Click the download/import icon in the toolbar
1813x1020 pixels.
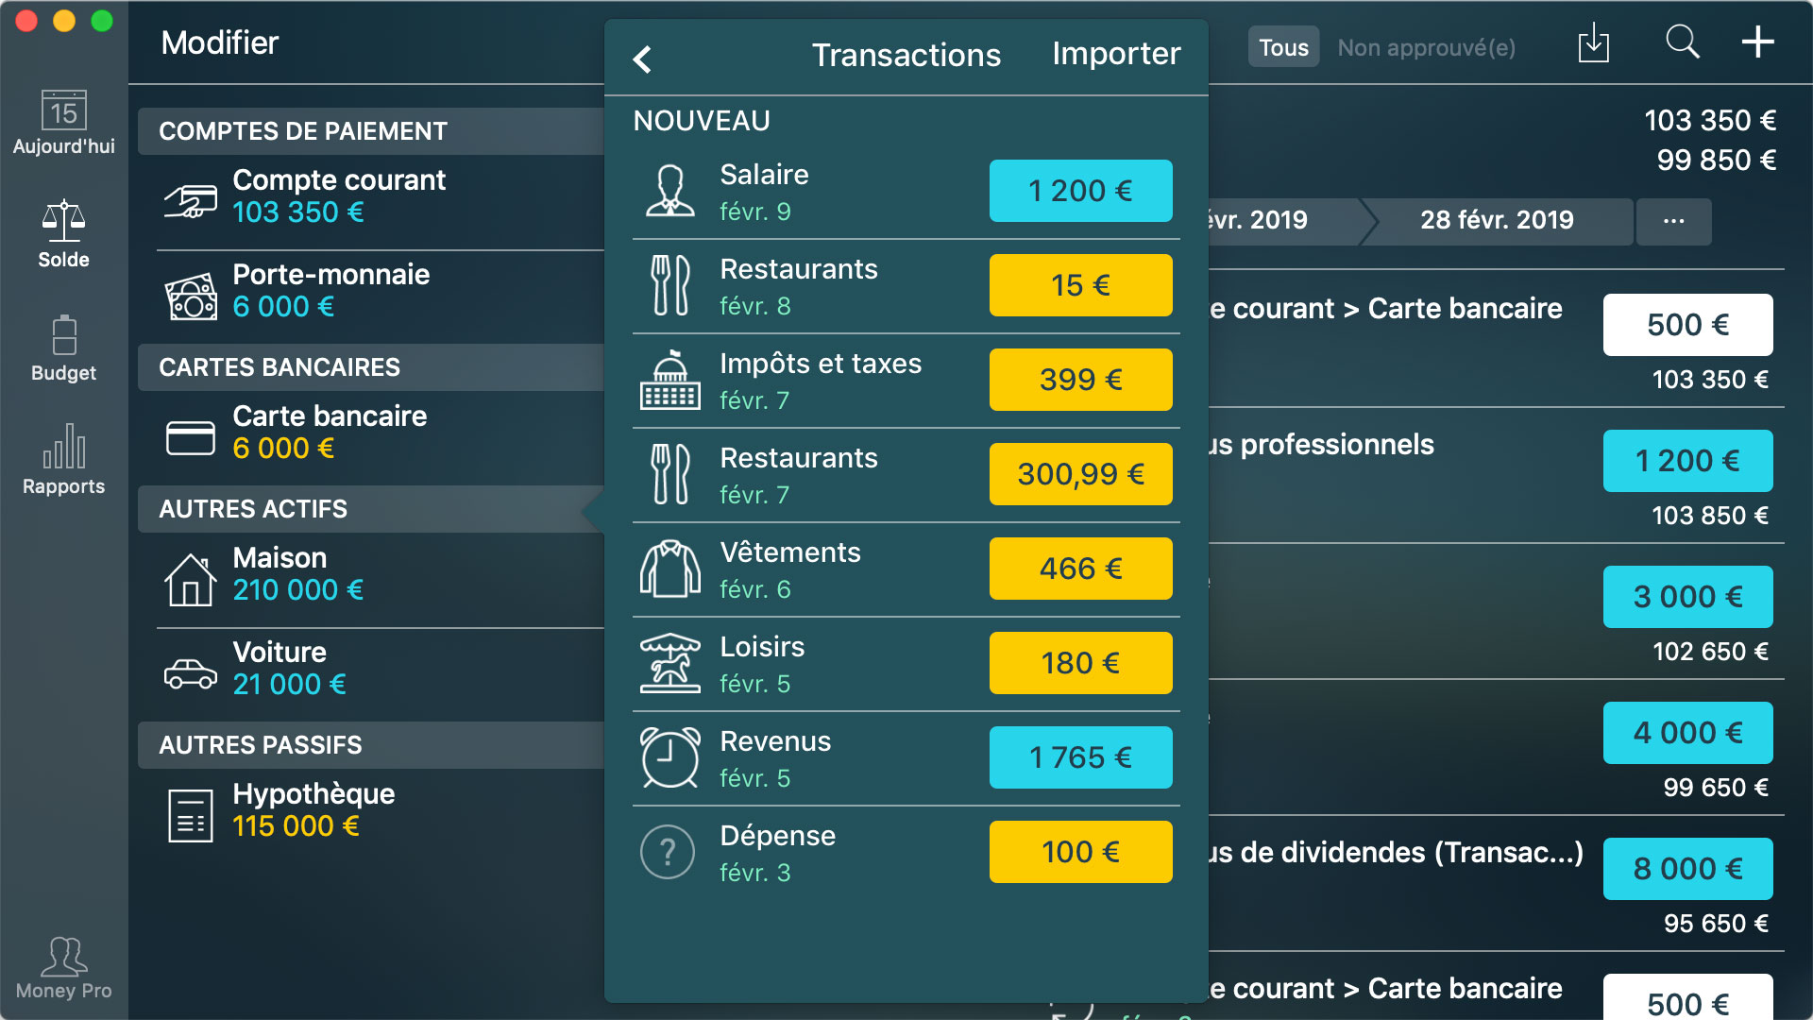1594,42
